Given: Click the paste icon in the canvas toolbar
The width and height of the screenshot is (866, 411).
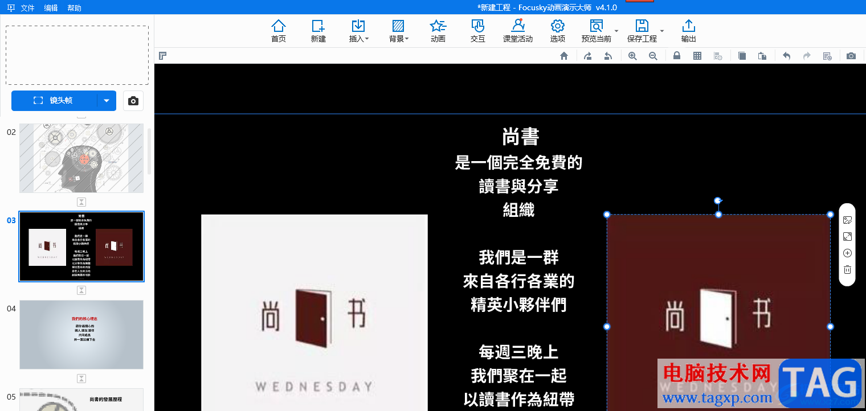Looking at the screenshot, I should pyautogui.click(x=762, y=56).
